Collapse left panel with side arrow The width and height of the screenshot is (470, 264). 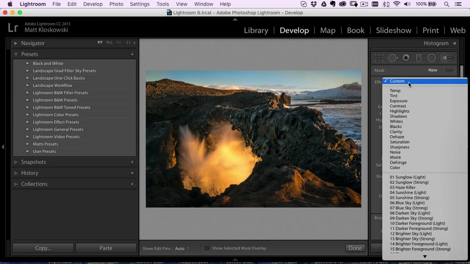(x=3, y=147)
